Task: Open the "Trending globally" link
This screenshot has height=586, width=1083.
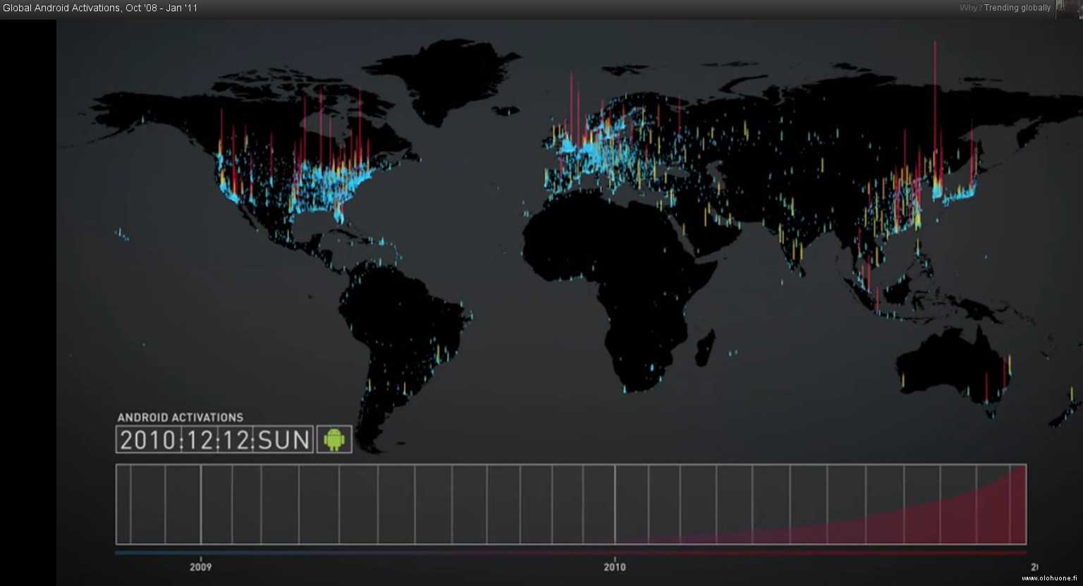Action: point(1017,8)
